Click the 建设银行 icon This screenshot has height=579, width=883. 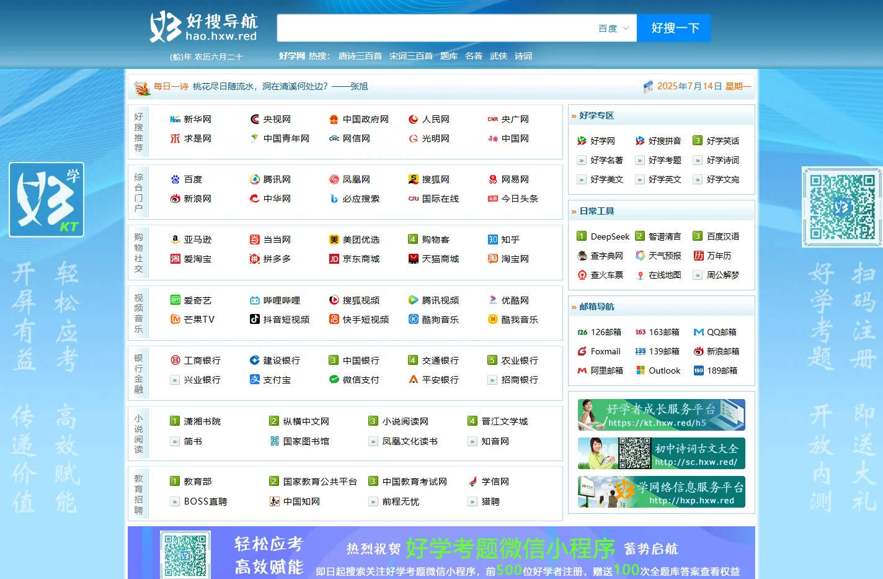click(x=255, y=360)
